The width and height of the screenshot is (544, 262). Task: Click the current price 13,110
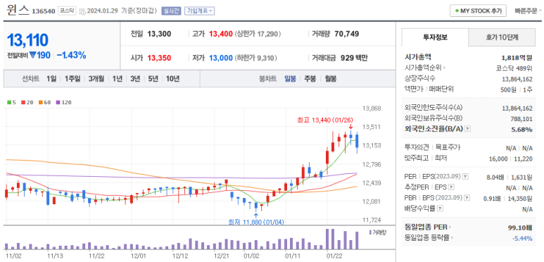coord(27,41)
